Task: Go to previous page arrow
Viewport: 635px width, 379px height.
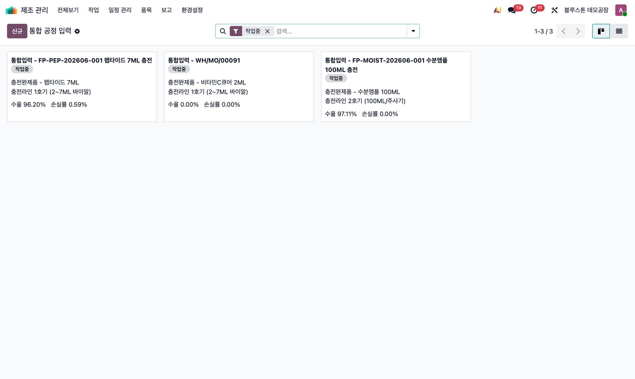Action: click(564, 31)
